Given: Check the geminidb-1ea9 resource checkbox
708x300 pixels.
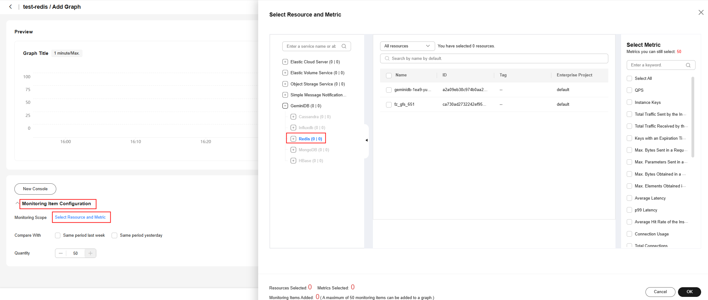Looking at the screenshot, I should tap(389, 90).
